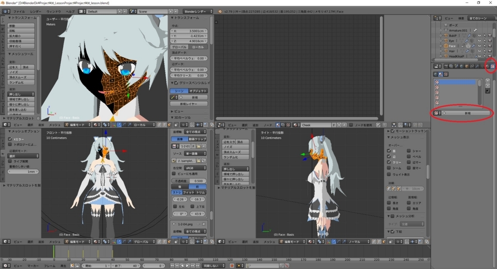Show world textures in texture context

(435, 74)
